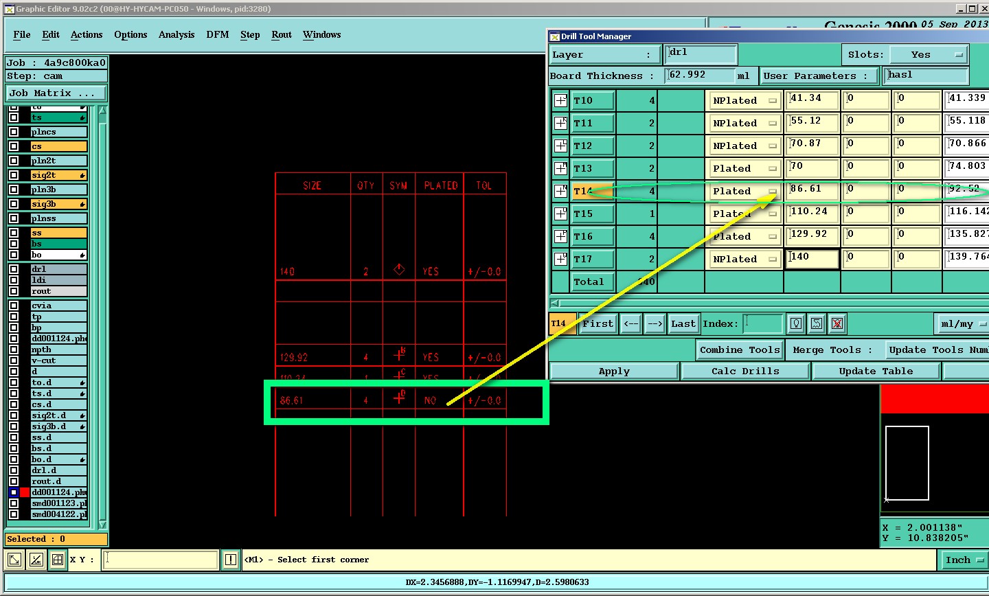Image resolution: width=989 pixels, height=596 pixels.
Task: Select the bo.d layer name
Action: (x=58, y=459)
